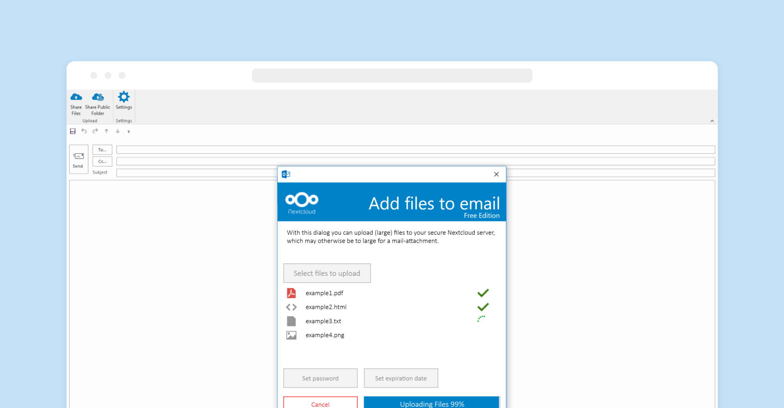Click Select files to upload button
Image resolution: width=784 pixels, height=408 pixels.
[327, 273]
